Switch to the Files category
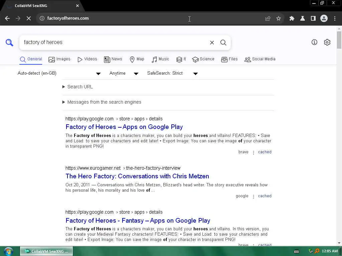Screen dimensions: 342x256 tap(229, 59)
